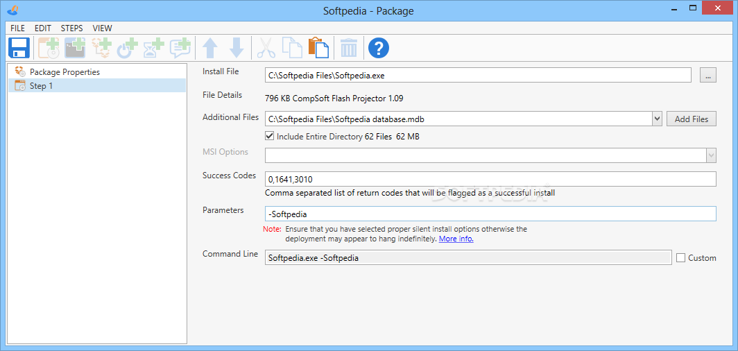
Task: Add a message step
Action: [180, 48]
